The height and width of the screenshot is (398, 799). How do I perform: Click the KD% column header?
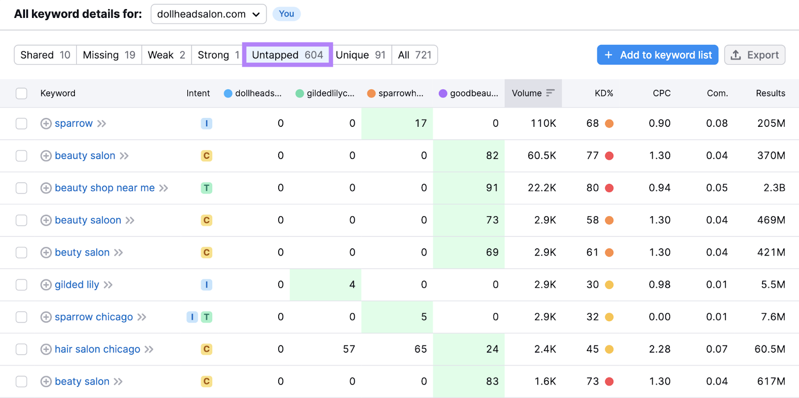(603, 93)
